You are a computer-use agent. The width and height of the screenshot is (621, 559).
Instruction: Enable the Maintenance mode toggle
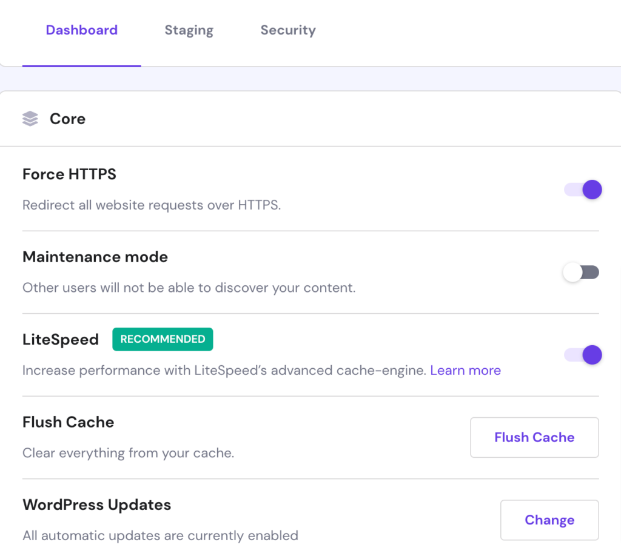point(581,272)
